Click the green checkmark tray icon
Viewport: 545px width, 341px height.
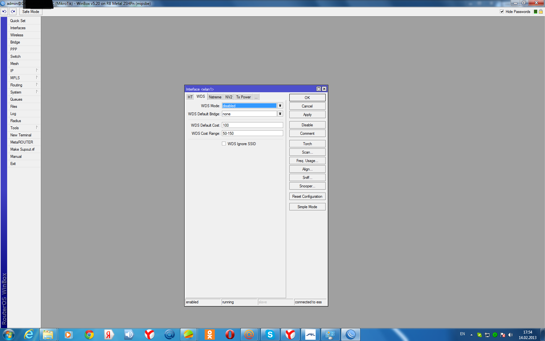coord(479,335)
